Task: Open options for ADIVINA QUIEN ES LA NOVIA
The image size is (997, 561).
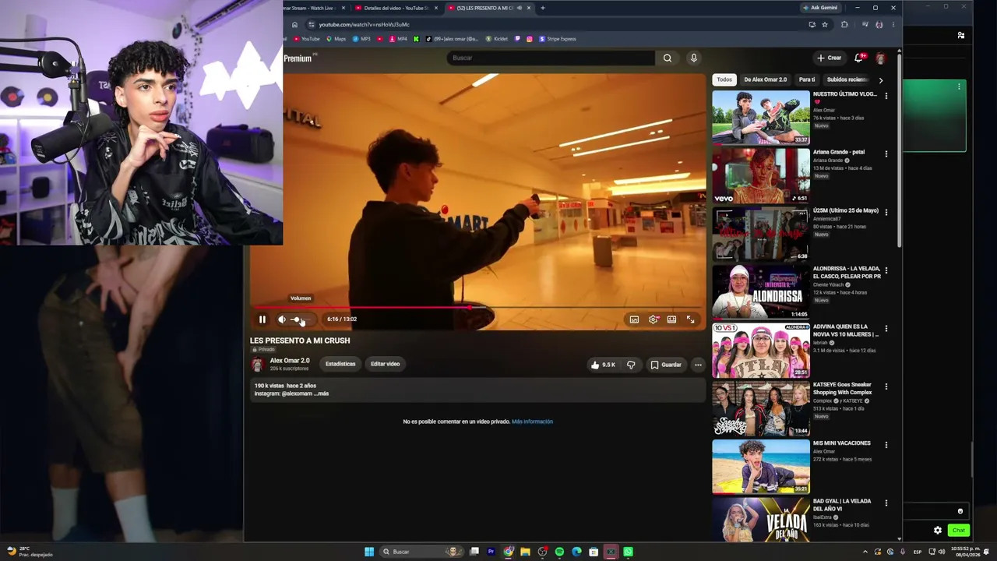Action: pos(886,328)
